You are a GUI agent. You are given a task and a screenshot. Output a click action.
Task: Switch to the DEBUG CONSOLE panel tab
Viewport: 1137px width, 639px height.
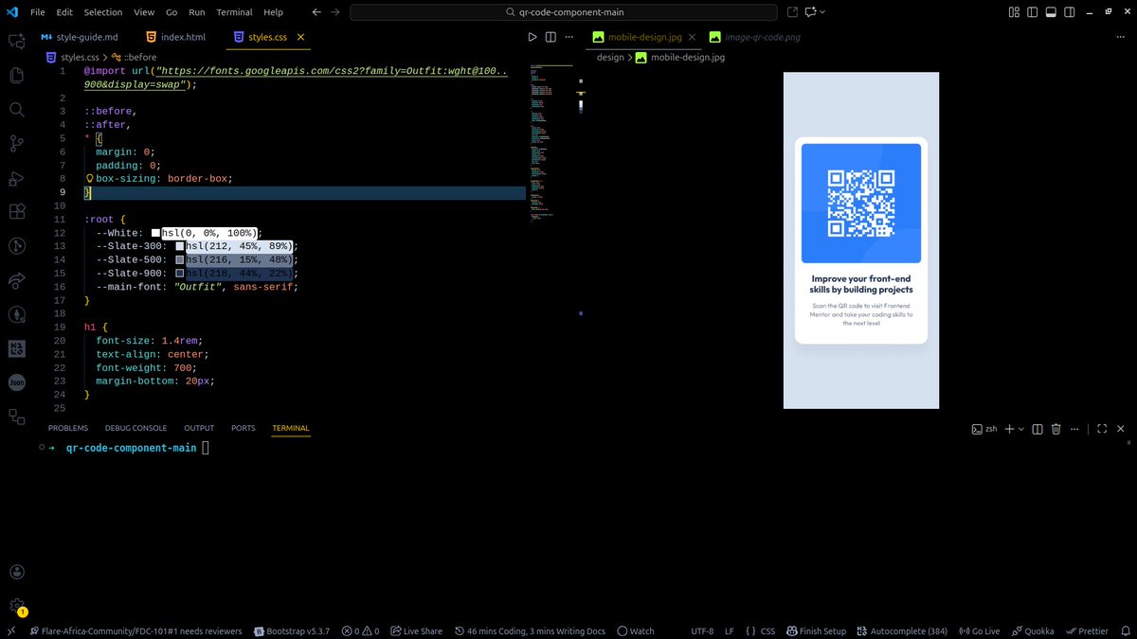[x=135, y=428]
